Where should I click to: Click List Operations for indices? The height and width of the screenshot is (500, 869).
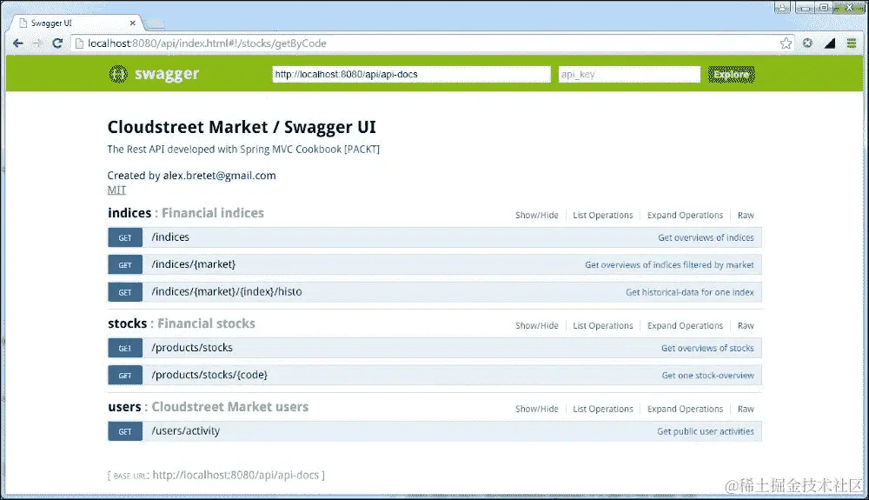[x=603, y=215]
